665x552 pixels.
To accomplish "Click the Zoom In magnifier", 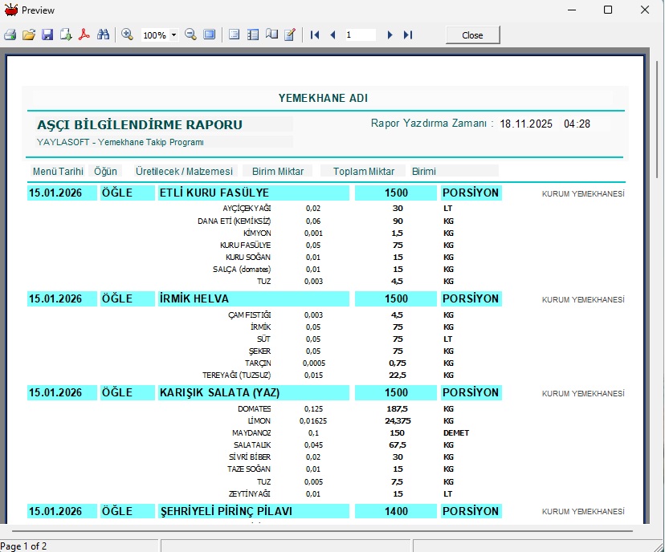I will [127, 35].
